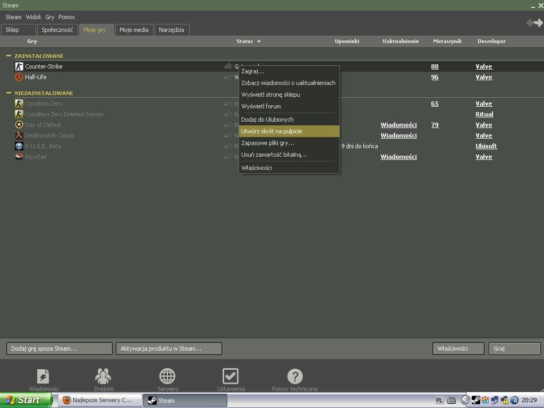Collapse the NIEZAINSTALOWANE group
544x408 pixels.
click(8, 92)
